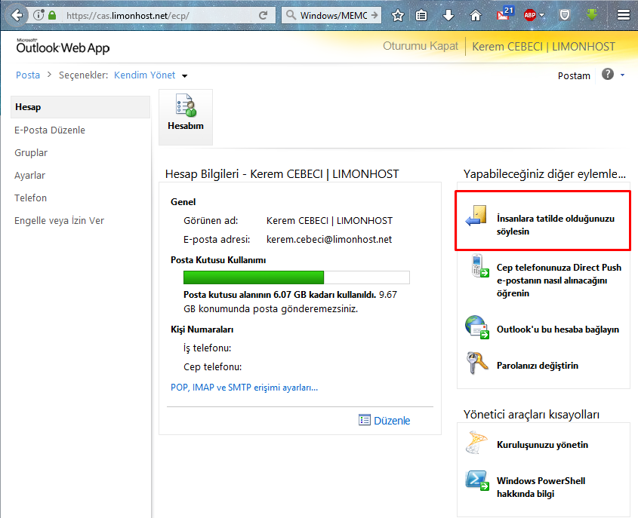Click the Cep telefonu label
638x518 pixels.
[212, 367]
